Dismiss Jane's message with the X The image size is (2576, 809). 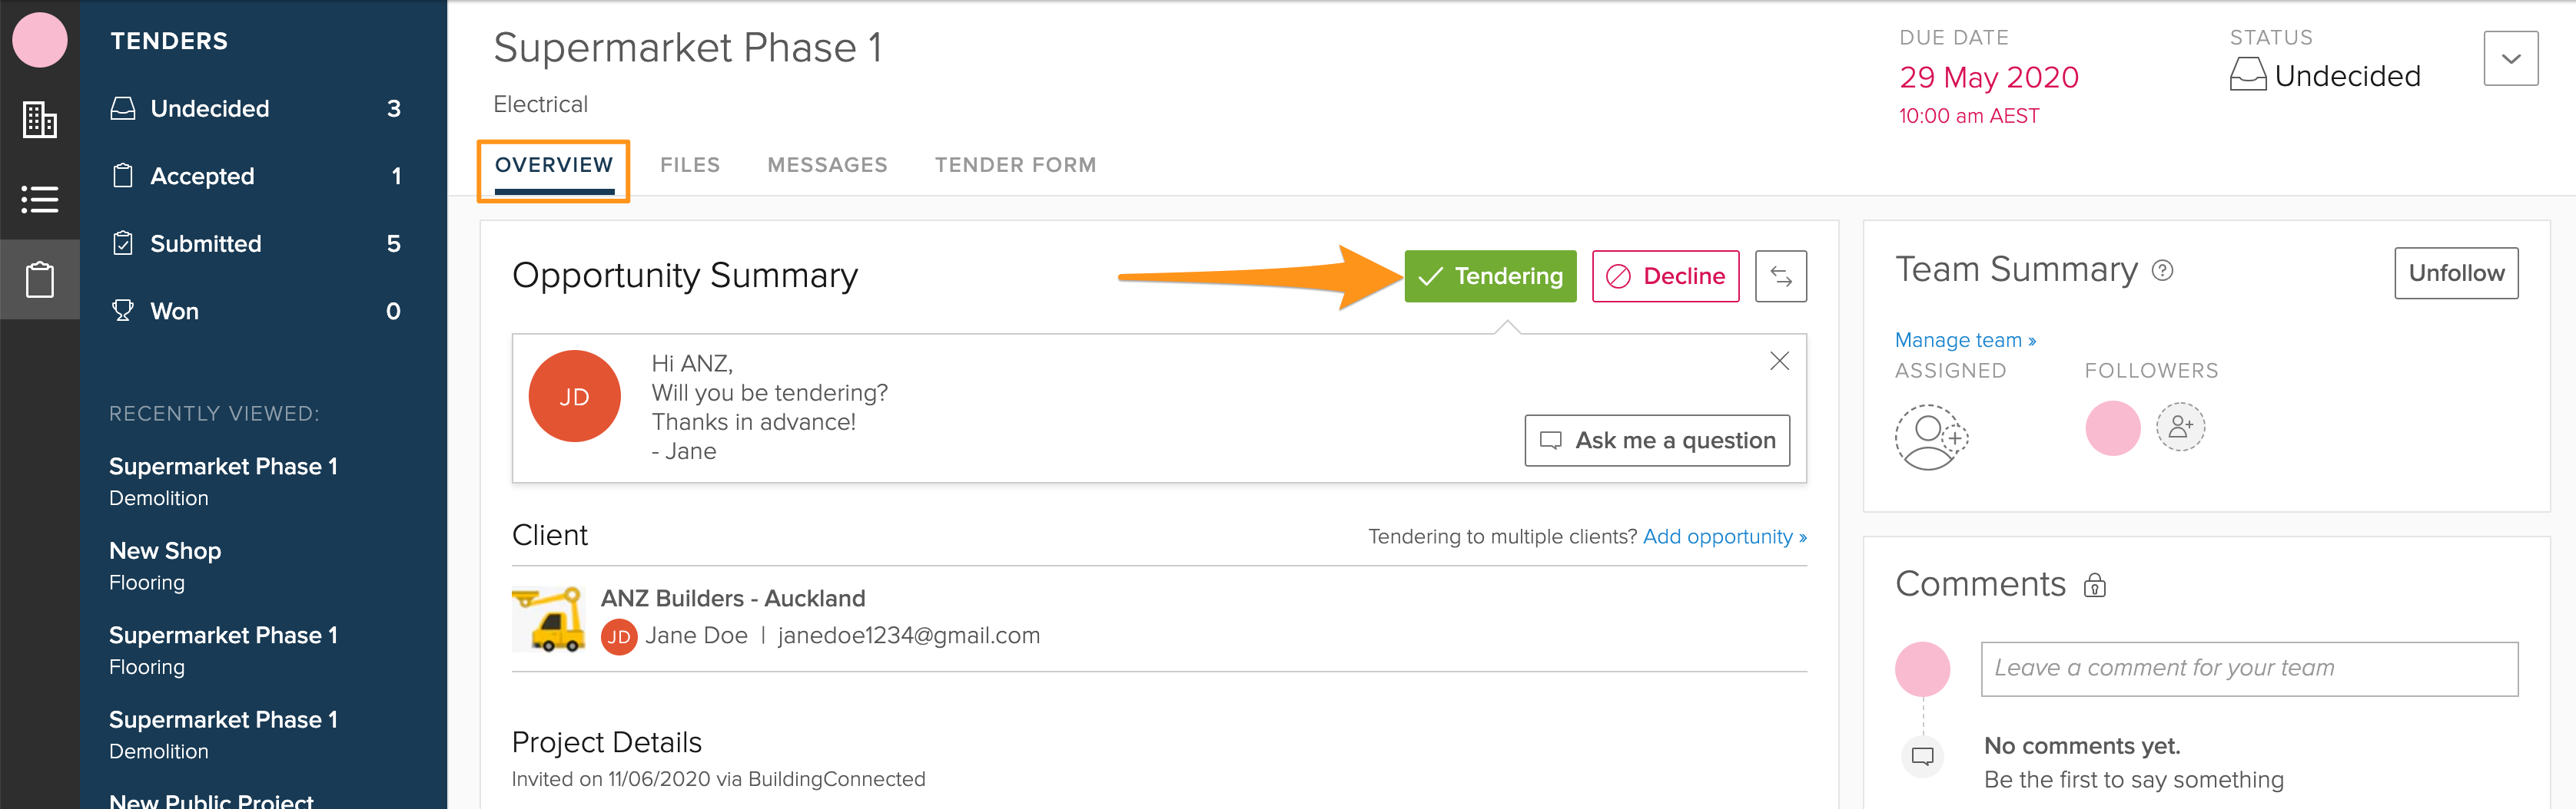[1779, 361]
